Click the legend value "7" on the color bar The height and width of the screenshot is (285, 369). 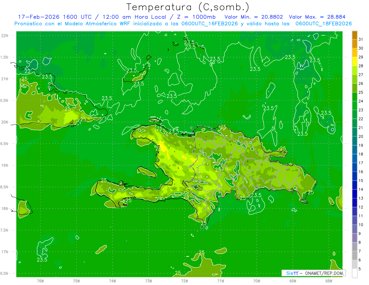[x=360, y=251]
